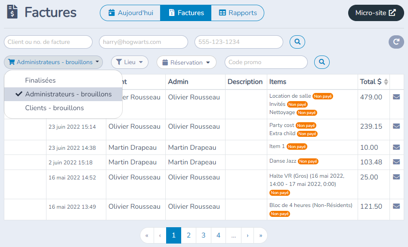Choose Clients - brouillons menu option
This screenshot has width=408, height=247.
63,108
